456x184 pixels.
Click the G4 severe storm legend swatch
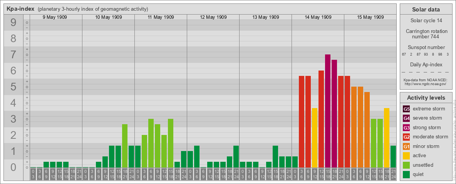406,118
